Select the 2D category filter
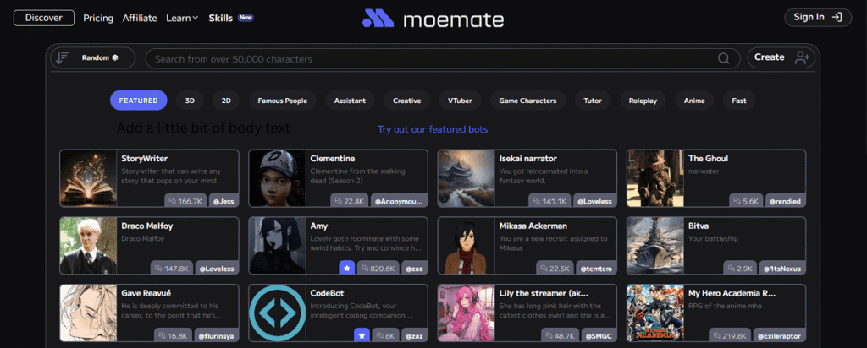This screenshot has height=348, width=867. point(226,101)
